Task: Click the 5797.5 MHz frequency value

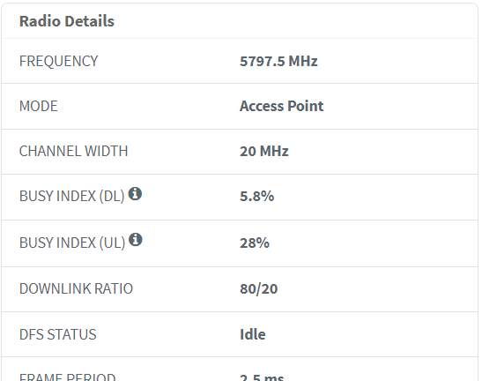Action: click(x=278, y=61)
